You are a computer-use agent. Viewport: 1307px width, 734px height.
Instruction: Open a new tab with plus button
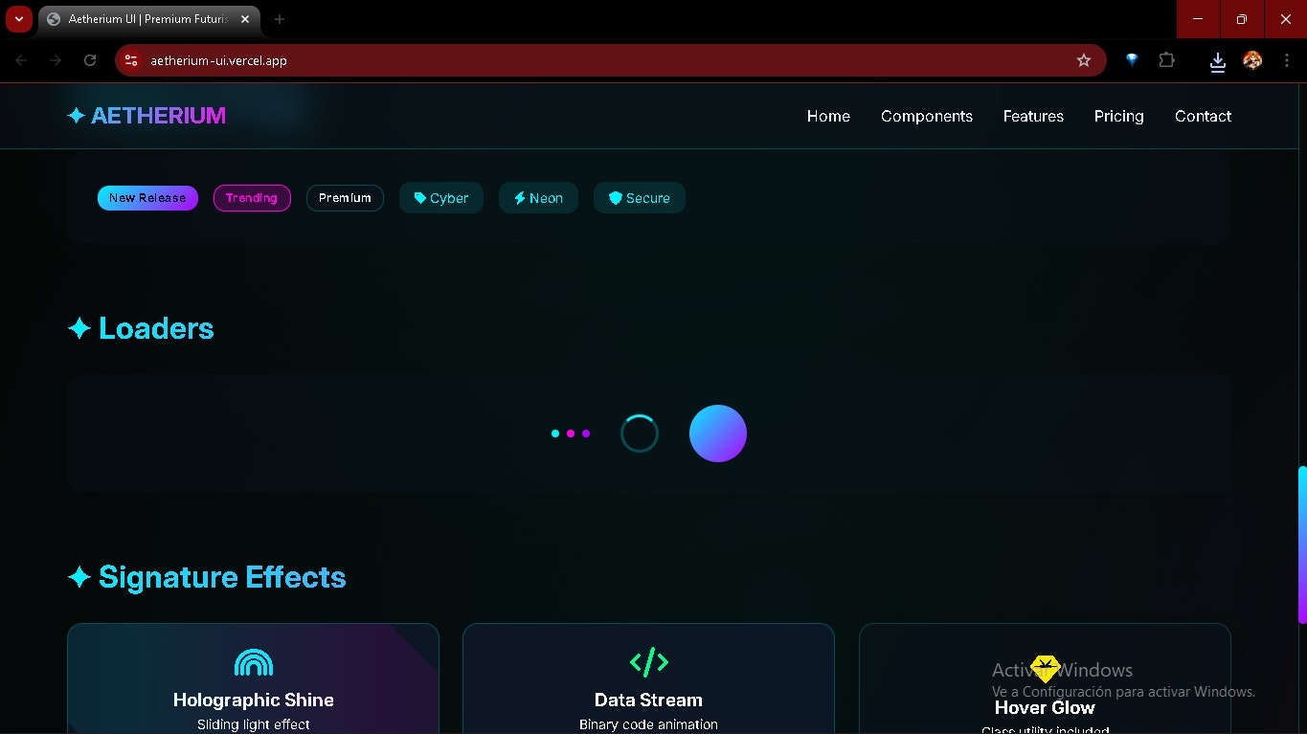pyautogui.click(x=280, y=19)
